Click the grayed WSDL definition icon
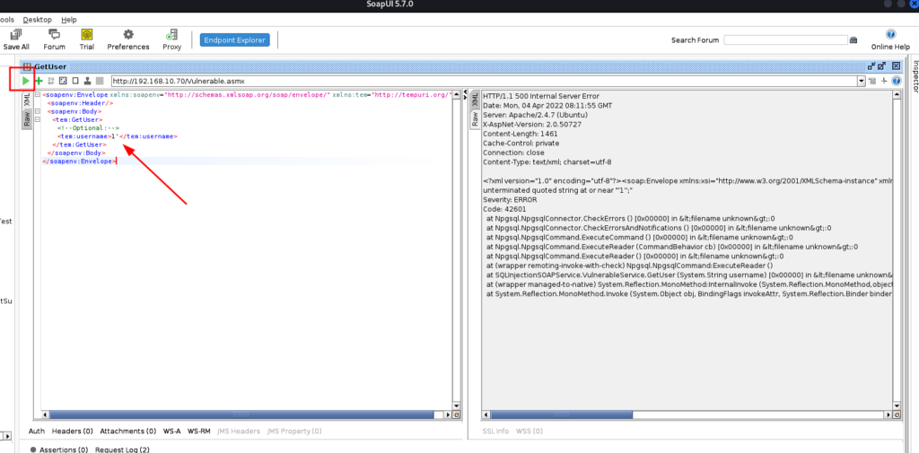Screen dimensions: 919x453 pos(872,81)
